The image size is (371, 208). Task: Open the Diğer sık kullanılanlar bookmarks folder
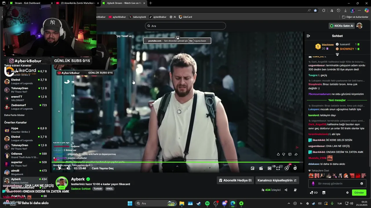coord(355,17)
